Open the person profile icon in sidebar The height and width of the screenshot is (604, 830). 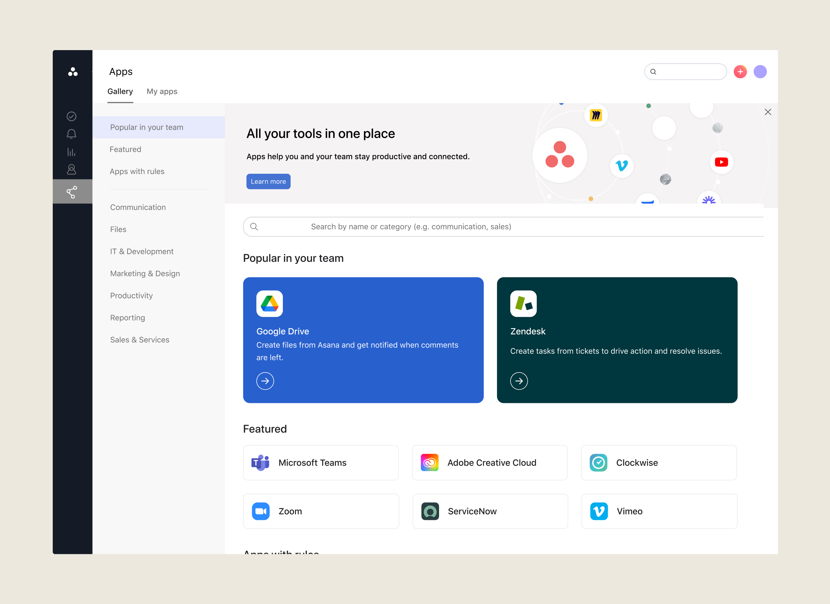[71, 169]
